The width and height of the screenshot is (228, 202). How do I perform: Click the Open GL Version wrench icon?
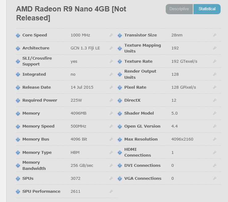[215, 126]
